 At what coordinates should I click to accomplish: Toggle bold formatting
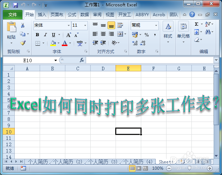click(x=37, y=35)
